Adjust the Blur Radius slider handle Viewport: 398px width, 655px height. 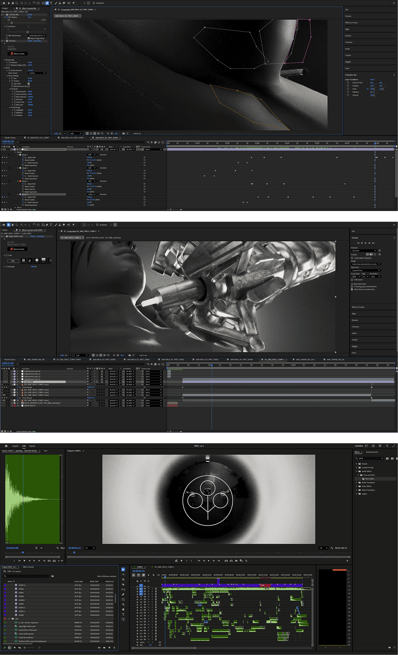point(12,23)
